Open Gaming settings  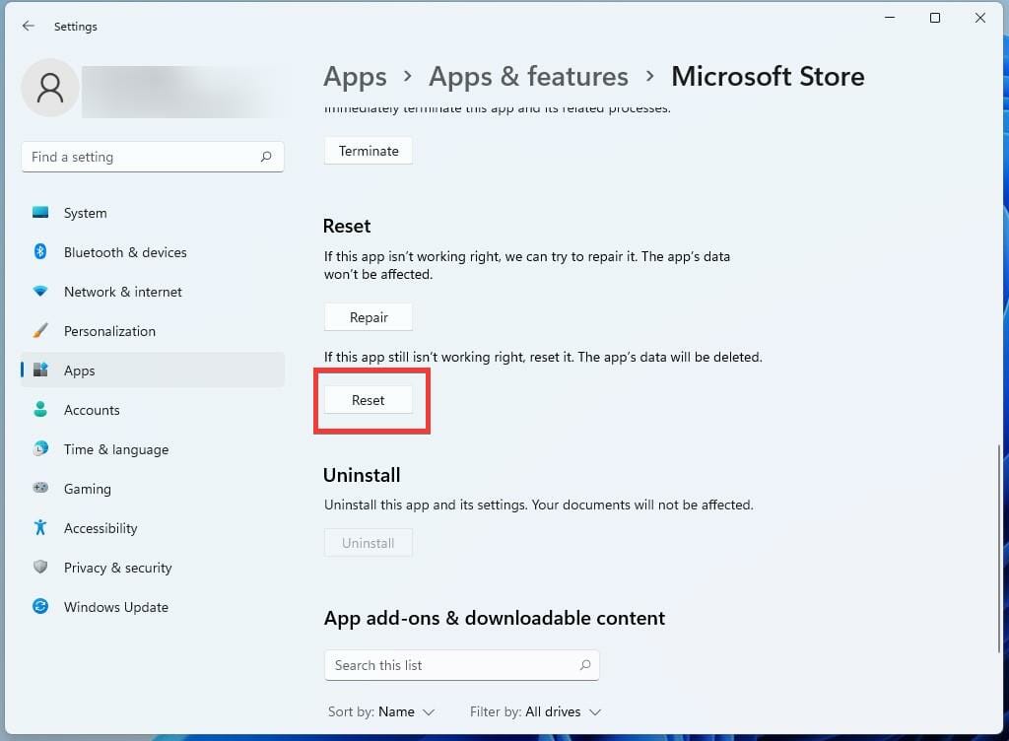153,488
